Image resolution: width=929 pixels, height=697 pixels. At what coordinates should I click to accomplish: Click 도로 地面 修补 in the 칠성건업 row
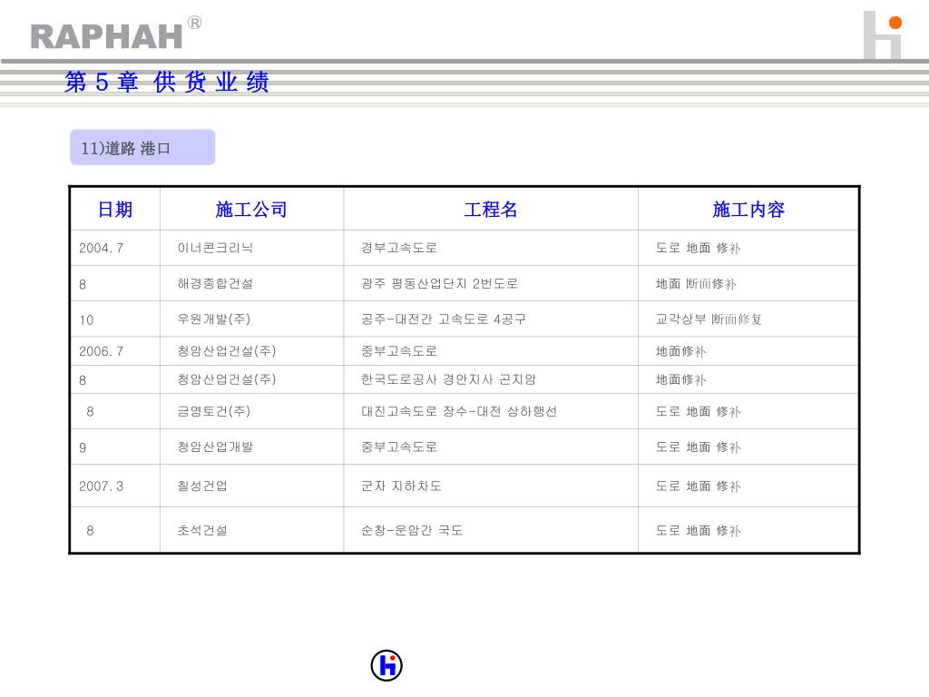pyautogui.click(x=698, y=486)
